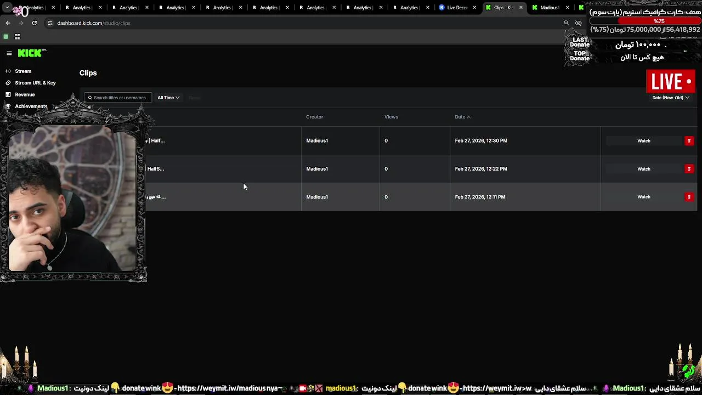Close the Clips - Kick tab
Screen dimensions: 702x395
(521, 8)
